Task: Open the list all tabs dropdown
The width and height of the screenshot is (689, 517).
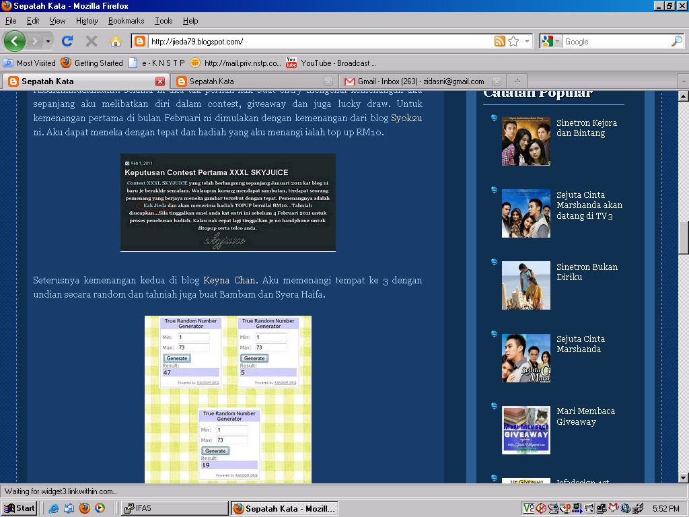Action: tap(684, 81)
